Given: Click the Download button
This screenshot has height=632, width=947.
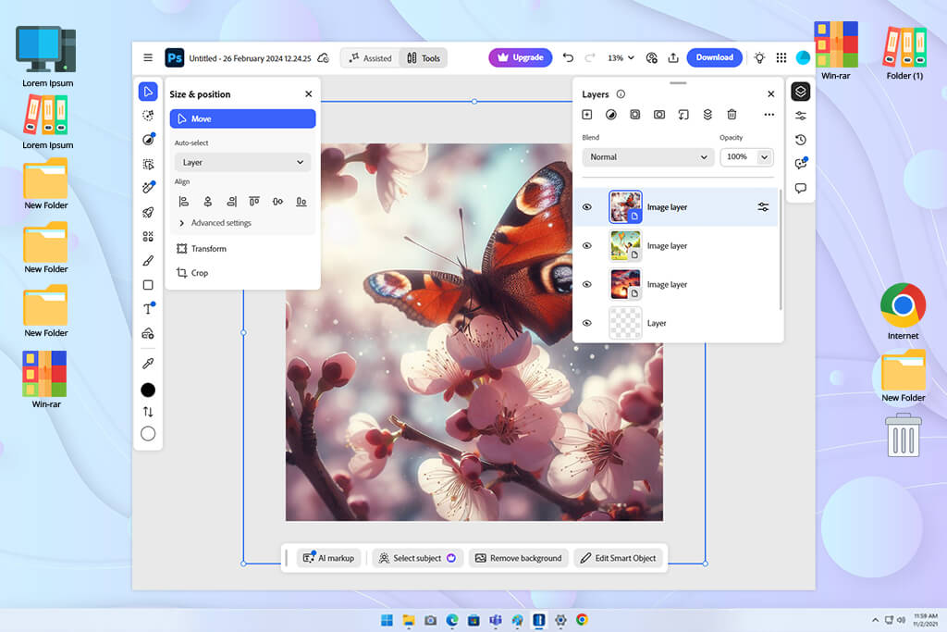Looking at the screenshot, I should pos(715,57).
